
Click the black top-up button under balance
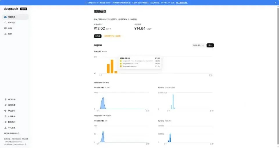pos(98,36)
